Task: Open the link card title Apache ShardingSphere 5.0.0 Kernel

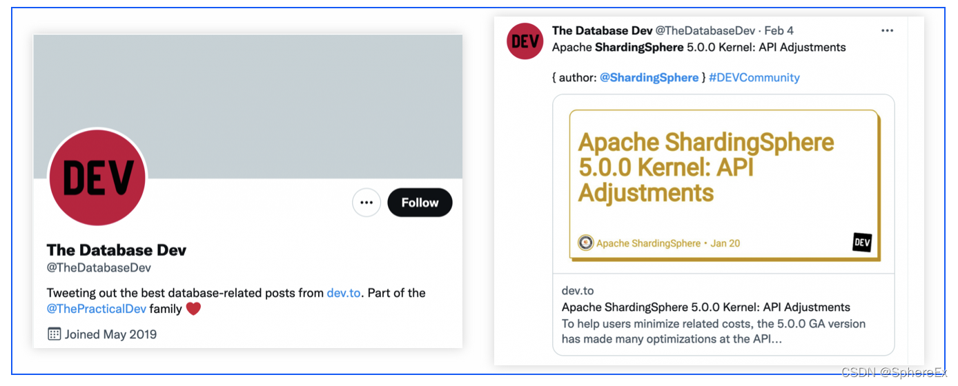Action: (706, 307)
